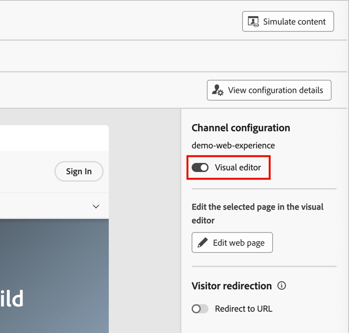Click the Redirect to URL label
Viewport: 349px width, 333px height.
point(243,309)
